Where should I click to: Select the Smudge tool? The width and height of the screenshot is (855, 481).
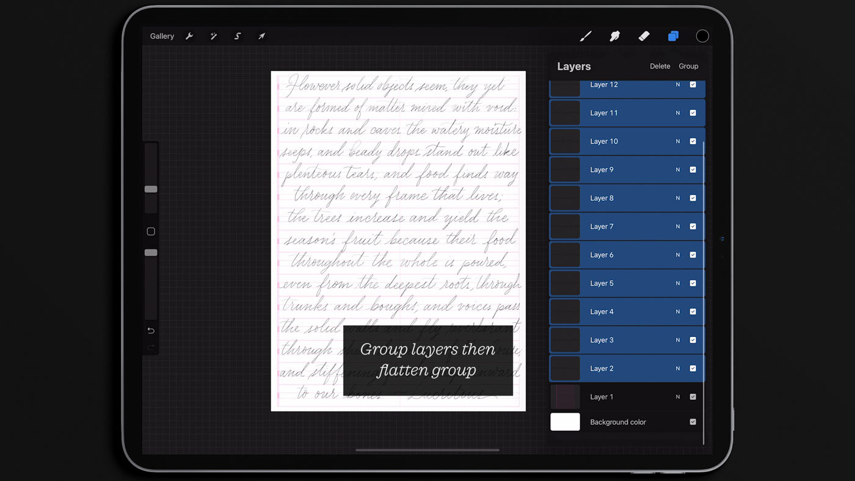[615, 36]
